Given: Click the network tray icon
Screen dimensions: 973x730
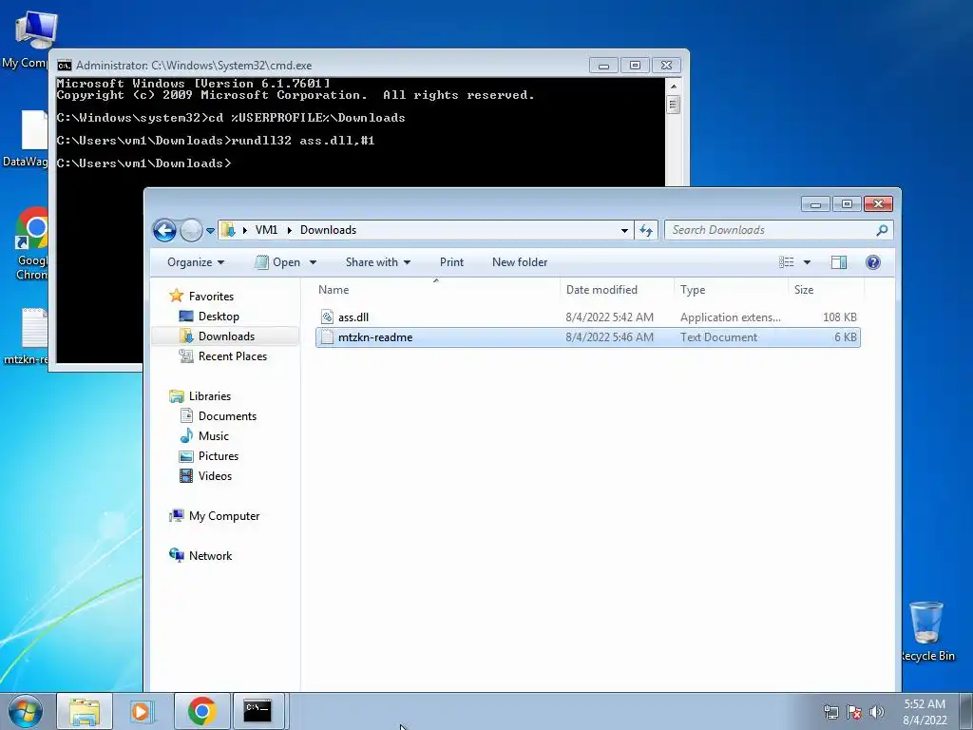Looking at the screenshot, I should tap(830, 712).
